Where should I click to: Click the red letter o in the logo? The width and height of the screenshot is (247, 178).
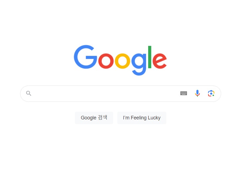pos(106,61)
